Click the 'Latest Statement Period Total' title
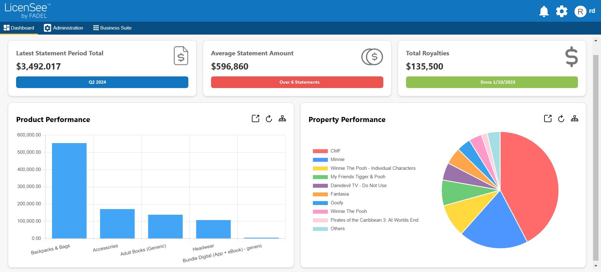The height and width of the screenshot is (272, 601). (60, 53)
